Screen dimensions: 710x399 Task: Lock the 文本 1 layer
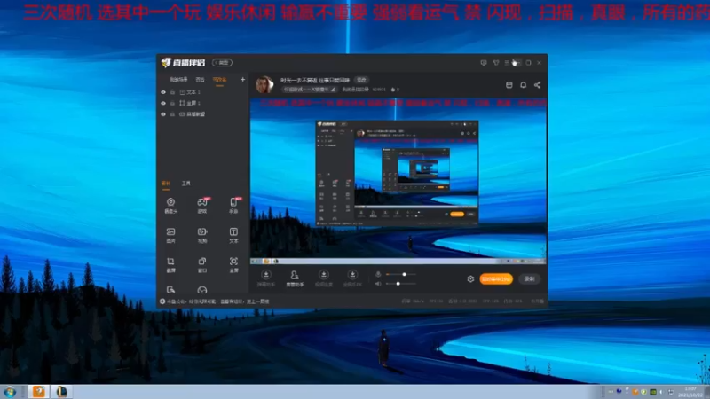(x=172, y=92)
